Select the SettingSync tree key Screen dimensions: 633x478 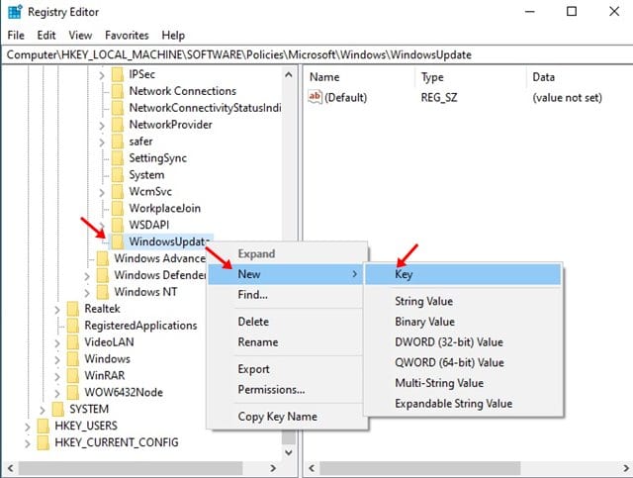(157, 158)
